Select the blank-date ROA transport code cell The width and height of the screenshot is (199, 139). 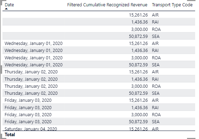pos(156,29)
